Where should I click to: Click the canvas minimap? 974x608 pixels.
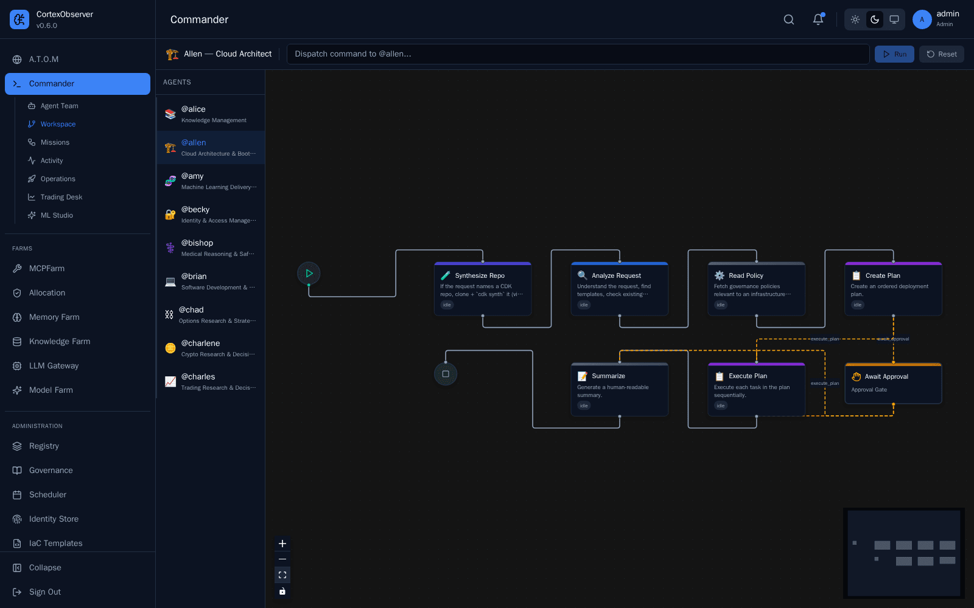pyautogui.click(x=904, y=553)
